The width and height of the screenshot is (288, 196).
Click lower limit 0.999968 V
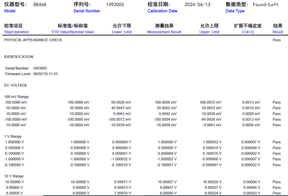pyautogui.click(x=122, y=142)
